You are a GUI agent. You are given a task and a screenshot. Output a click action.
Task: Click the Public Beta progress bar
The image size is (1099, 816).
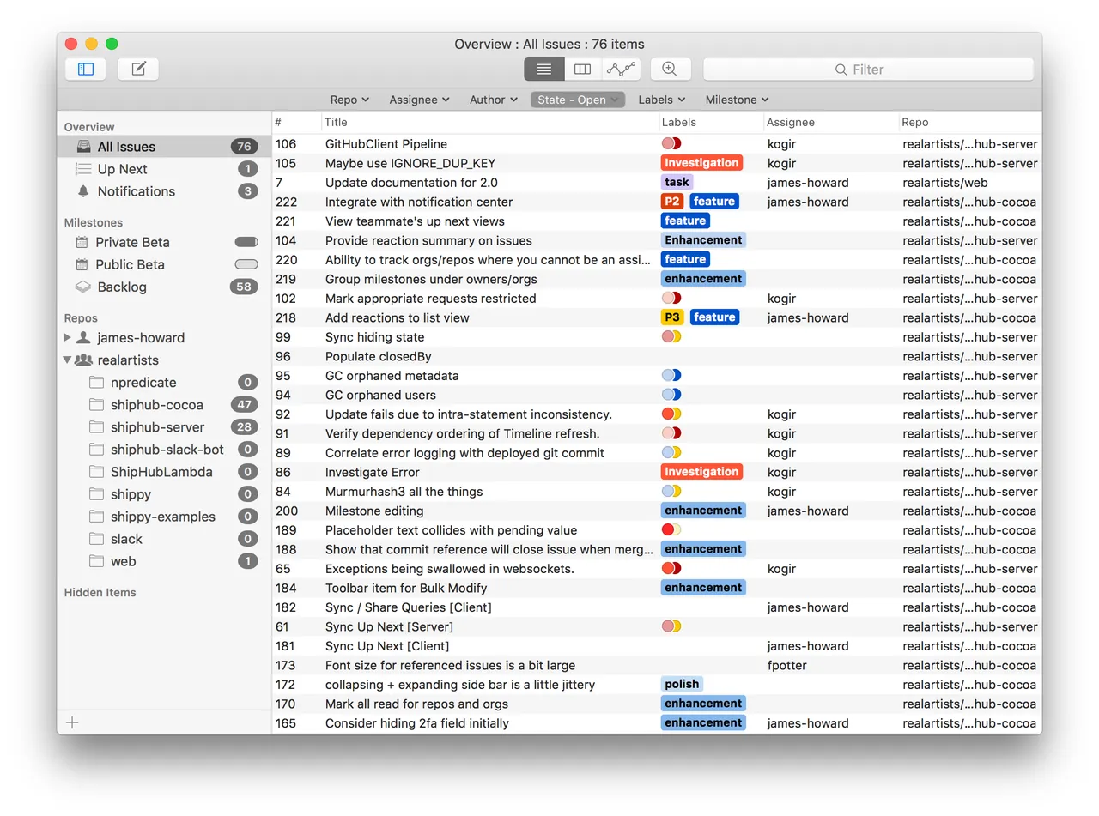coord(246,264)
